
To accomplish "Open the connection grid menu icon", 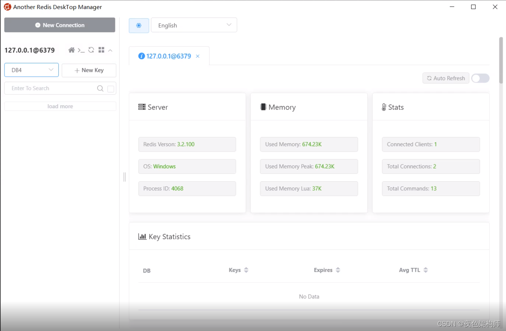I will pos(101,50).
